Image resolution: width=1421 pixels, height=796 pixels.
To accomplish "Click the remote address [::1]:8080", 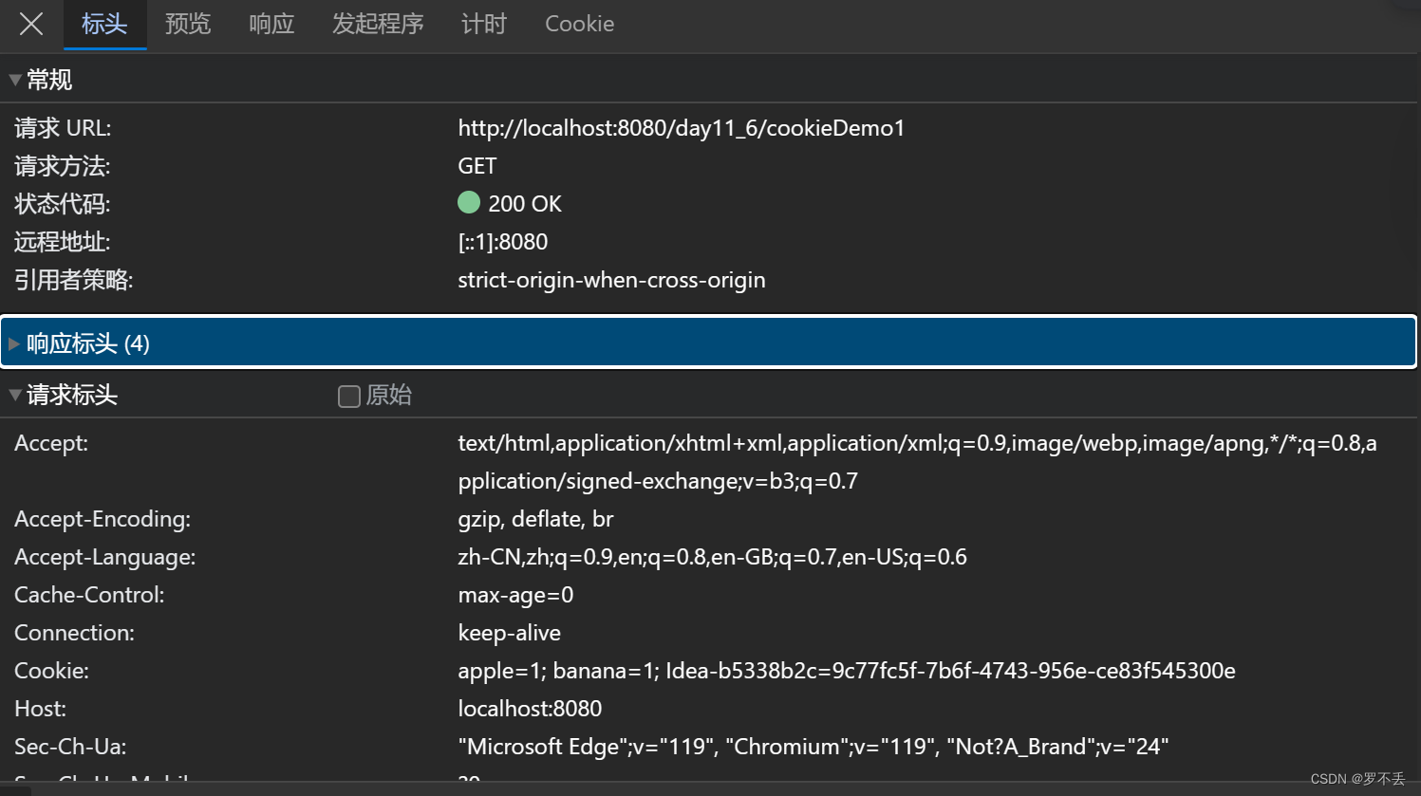I will (x=503, y=242).
